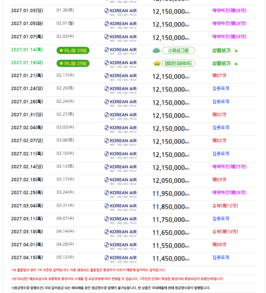This screenshot has height=293, width=266.
Task: Click the green 카니발 29일 badge for 2027.01.14
Action: pos(73,50)
